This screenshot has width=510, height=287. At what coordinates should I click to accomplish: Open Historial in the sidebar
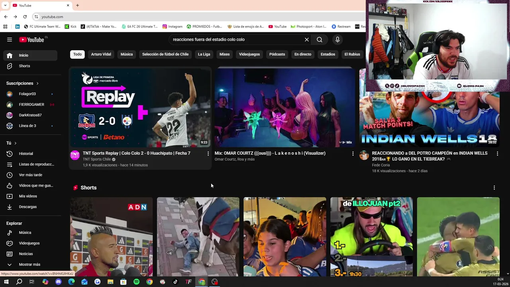[x=30, y=153]
